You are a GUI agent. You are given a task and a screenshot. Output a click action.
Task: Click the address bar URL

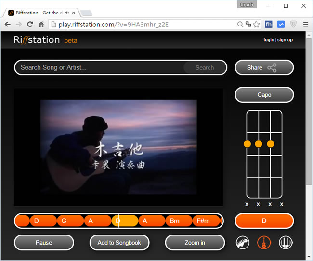point(113,25)
